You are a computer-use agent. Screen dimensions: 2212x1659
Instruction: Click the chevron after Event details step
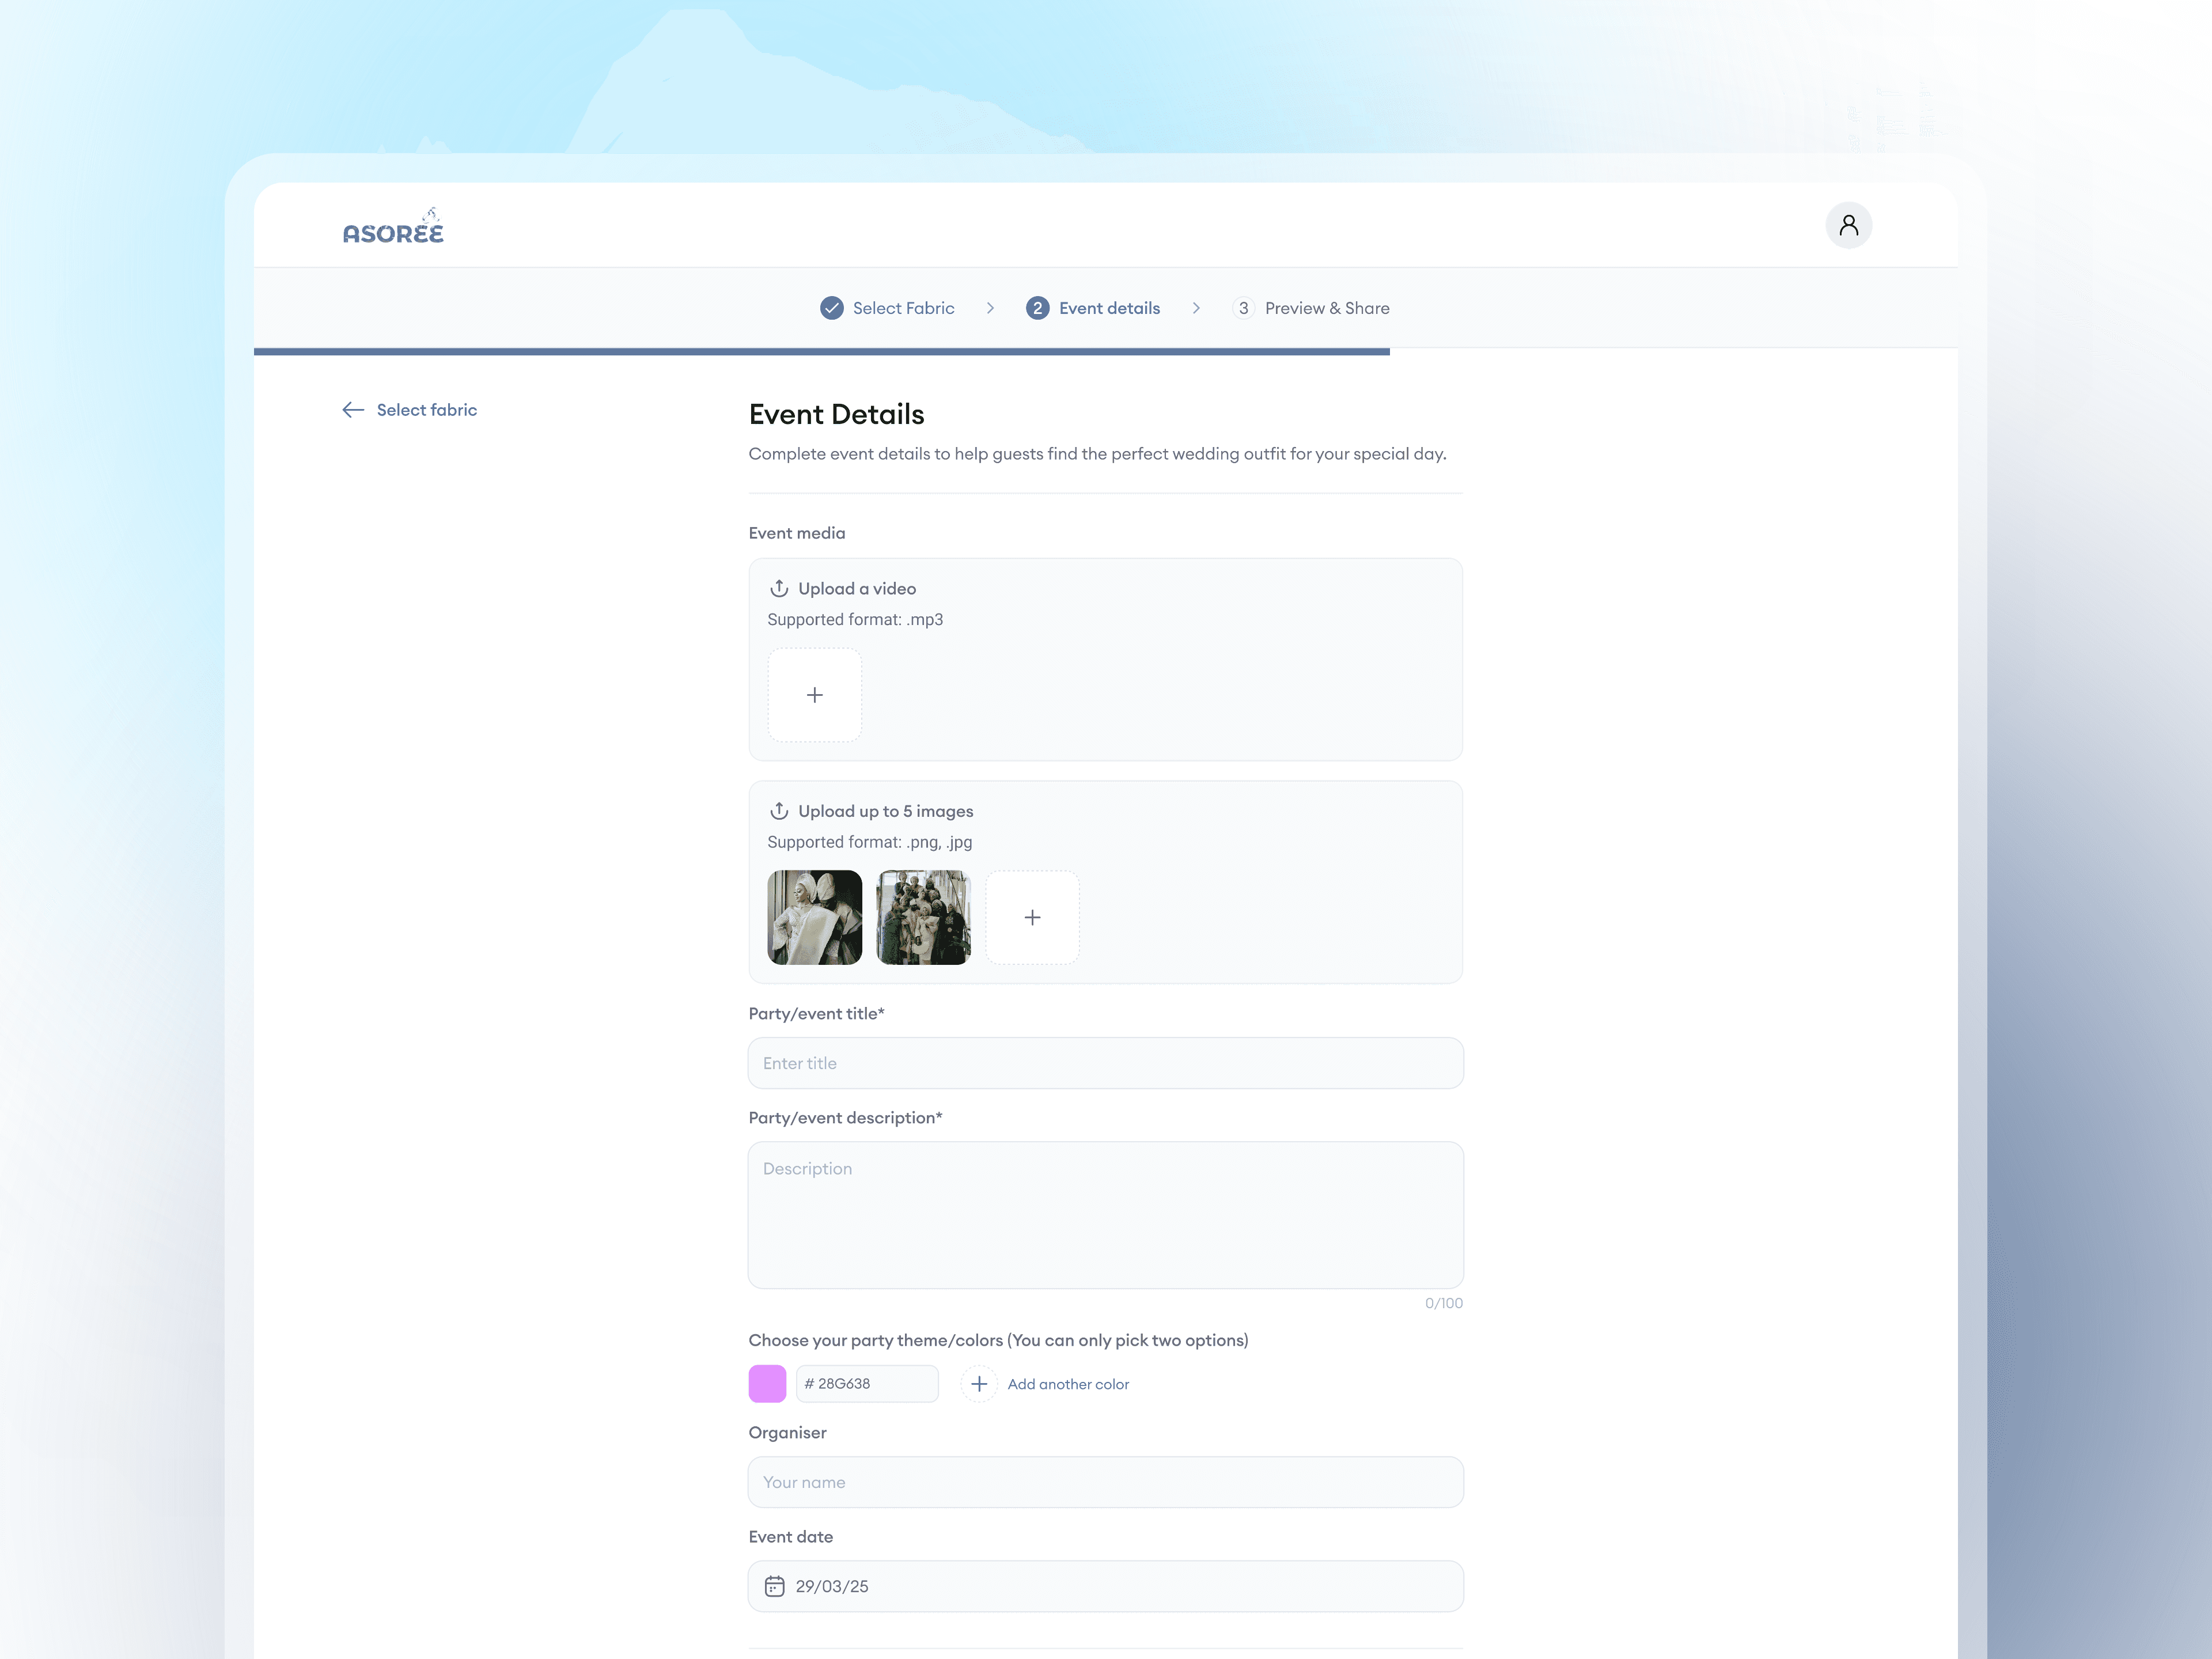1196,308
